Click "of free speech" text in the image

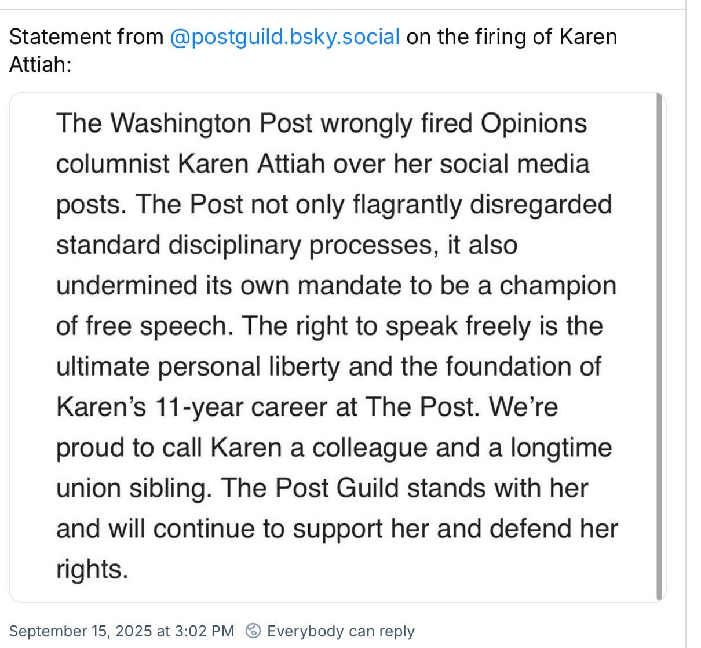144,326
